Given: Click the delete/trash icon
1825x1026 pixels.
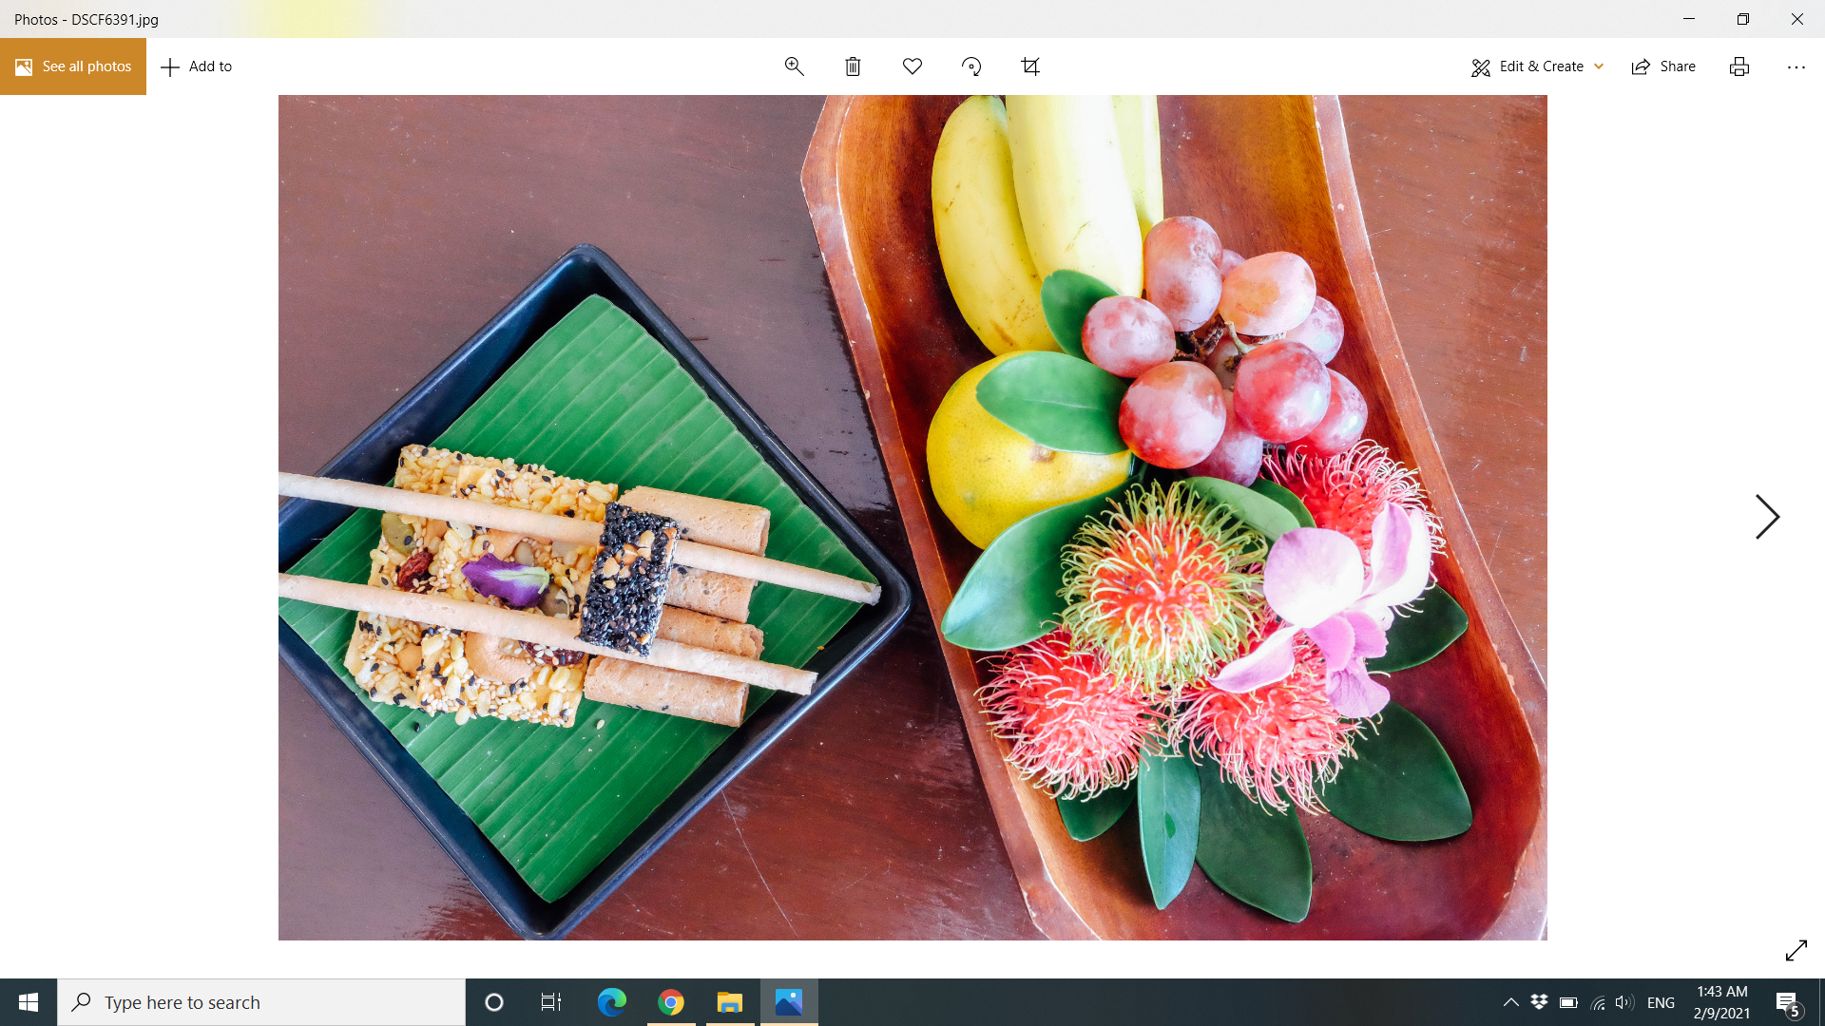Looking at the screenshot, I should point(853,66).
